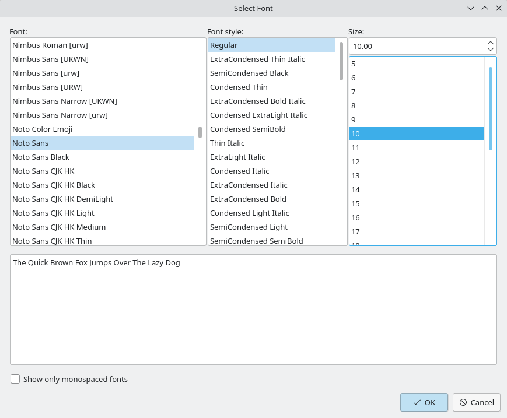This screenshot has width=507, height=418.
Task: Select ExtraCondensed Bold style
Action: [x=249, y=199]
